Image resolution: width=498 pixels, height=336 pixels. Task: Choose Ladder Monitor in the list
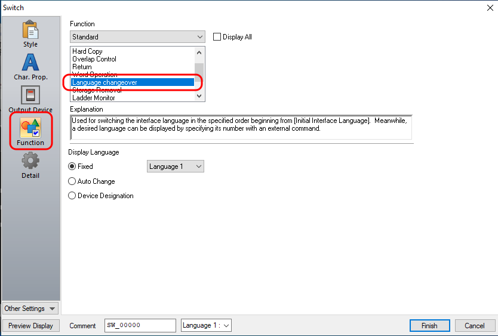[94, 98]
